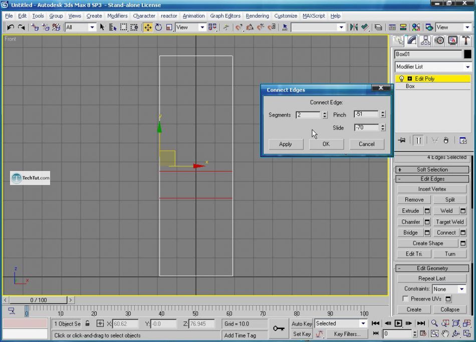
Task: Click Apply in Connect Edges dialog
Action: [x=286, y=144]
